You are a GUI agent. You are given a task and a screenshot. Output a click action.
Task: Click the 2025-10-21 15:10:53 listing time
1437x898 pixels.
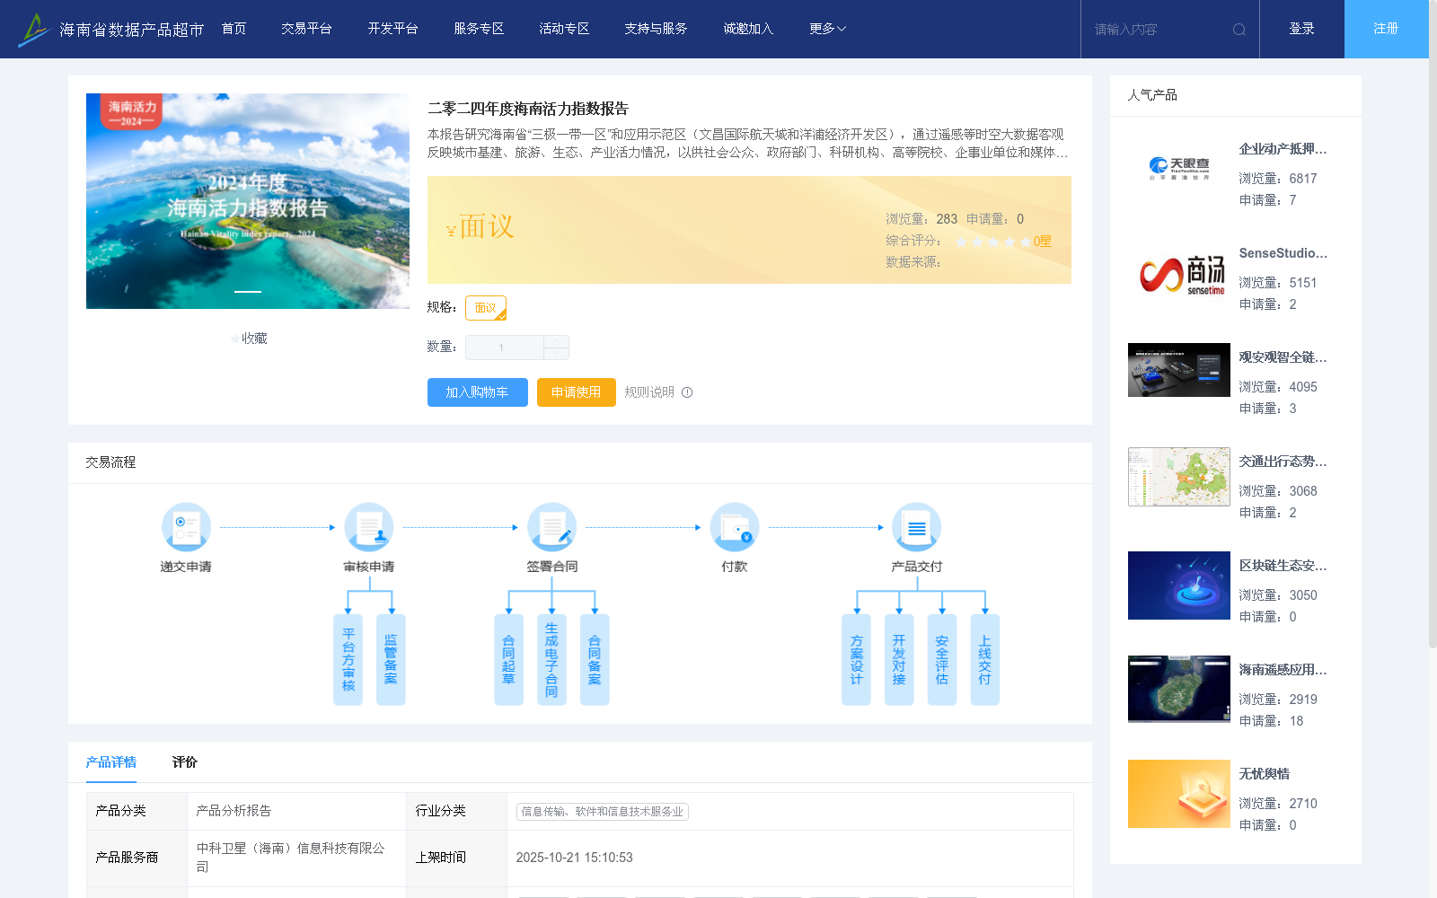point(575,858)
